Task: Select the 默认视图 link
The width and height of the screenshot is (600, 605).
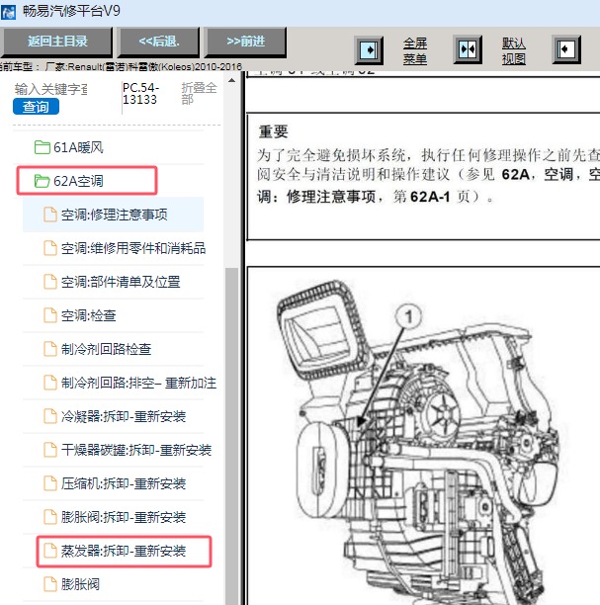Action: coord(514,51)
